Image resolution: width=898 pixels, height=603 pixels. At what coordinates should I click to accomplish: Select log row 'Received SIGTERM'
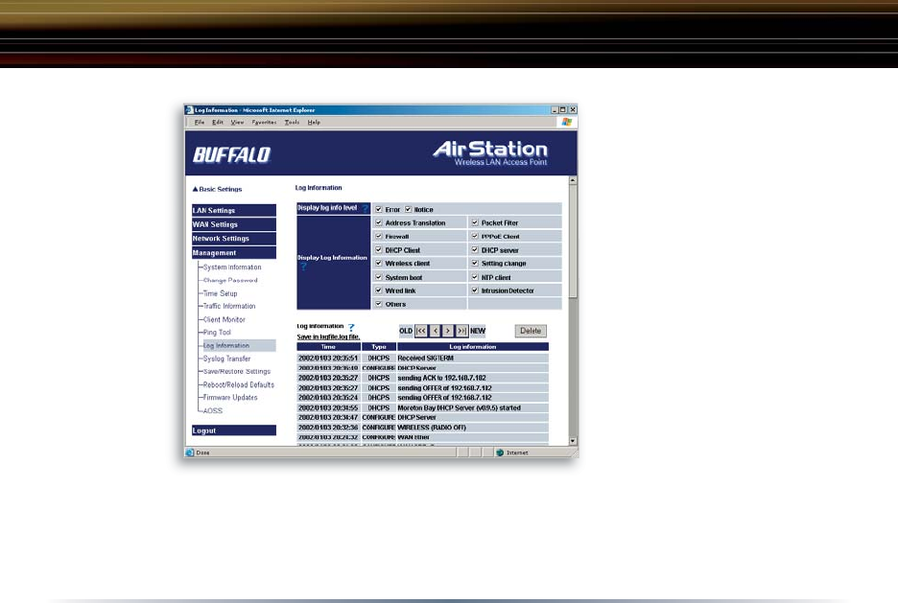[423, 359]
